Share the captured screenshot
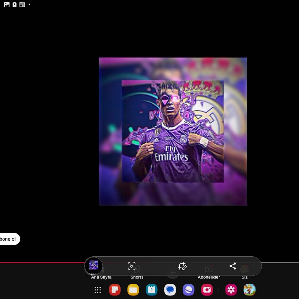The width and height of the screenshot is (299, 299). (233, 266)
